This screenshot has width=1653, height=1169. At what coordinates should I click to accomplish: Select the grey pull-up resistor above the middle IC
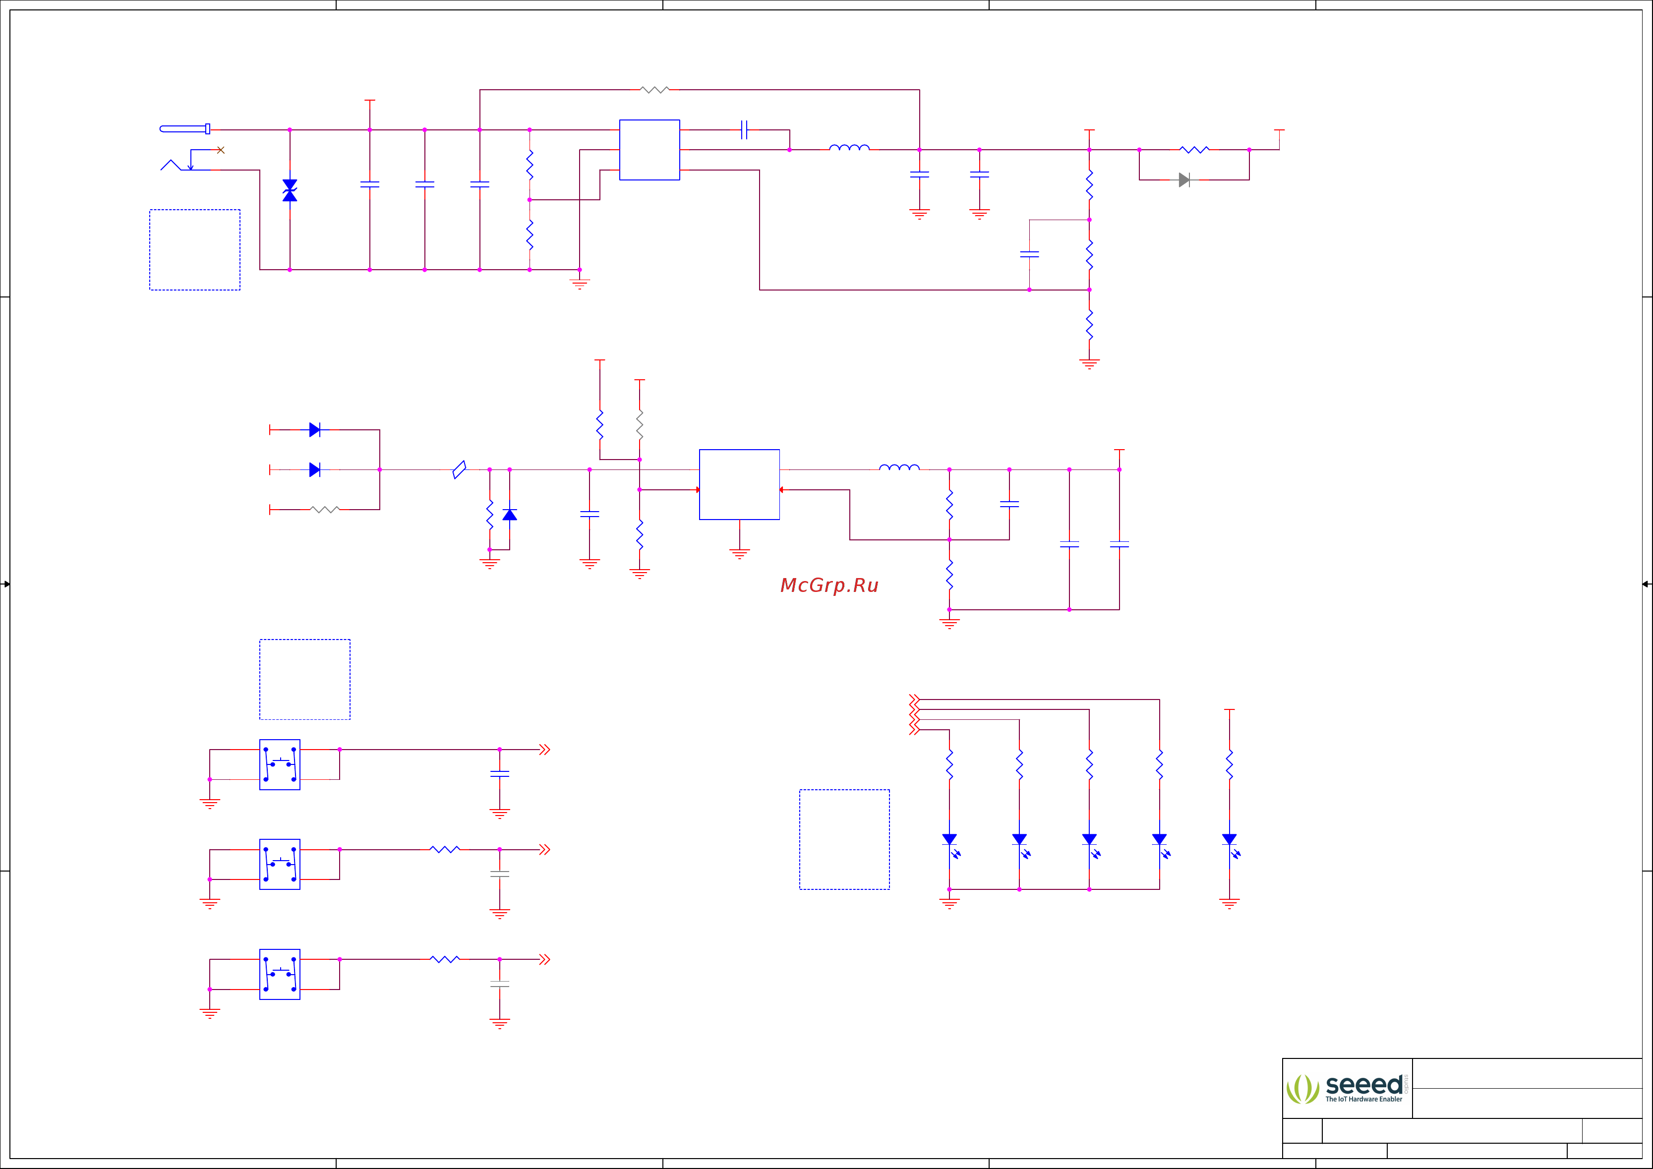pyautogui.click(x=639, y=425)
